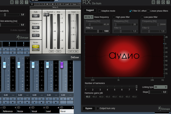Click Click widening value 0,0
This screenshot has height=114, width=171.
[x=23, y=25]
